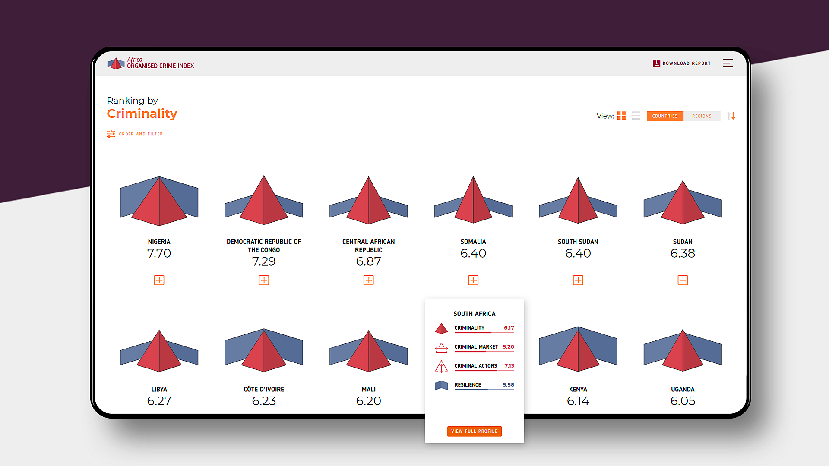Image resolution: width=829 pixels, height=466 pixels.
Task: Click Libya score 6.27
Action: click(159, 401)
